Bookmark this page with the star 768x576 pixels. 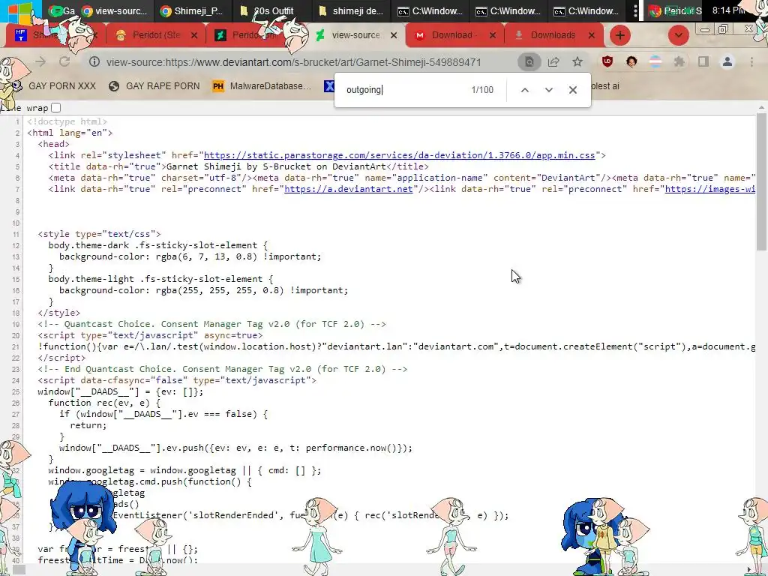577,61
